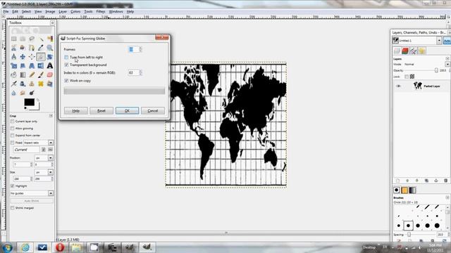Open the Image menu
The image size is (451, 253).
[50, 11]
